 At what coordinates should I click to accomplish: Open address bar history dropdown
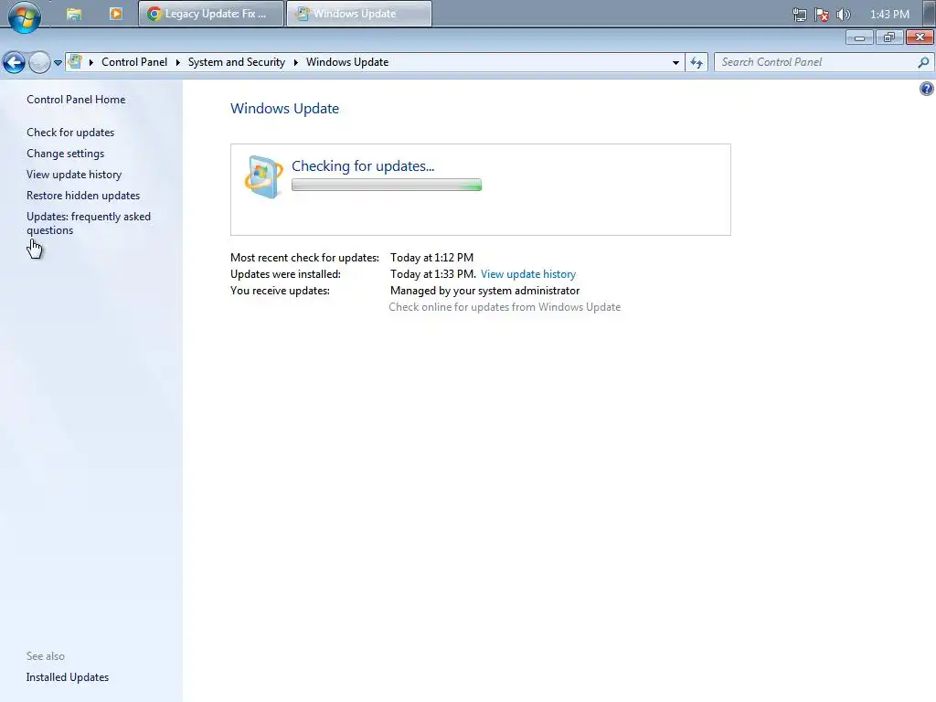pos(675,62)
